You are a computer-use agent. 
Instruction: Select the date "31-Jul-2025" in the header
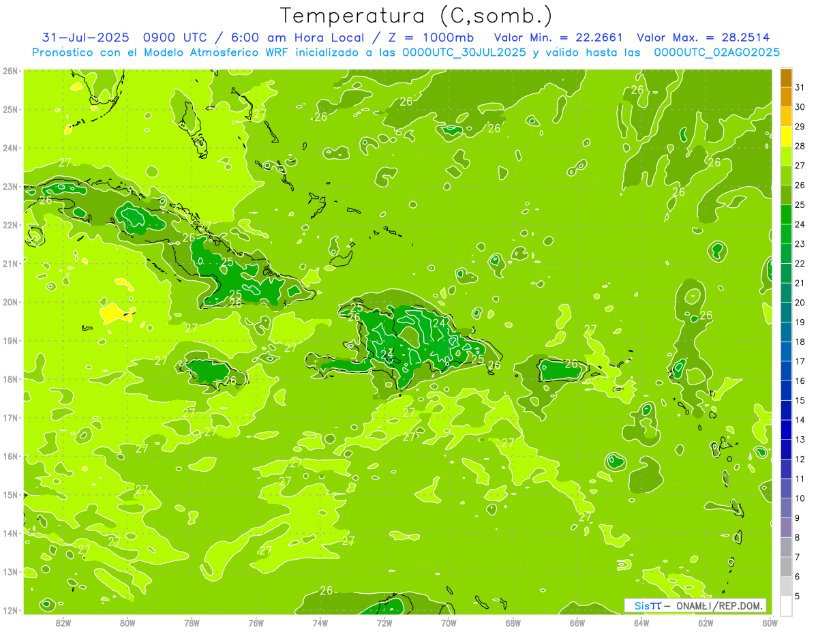[84, 37]
